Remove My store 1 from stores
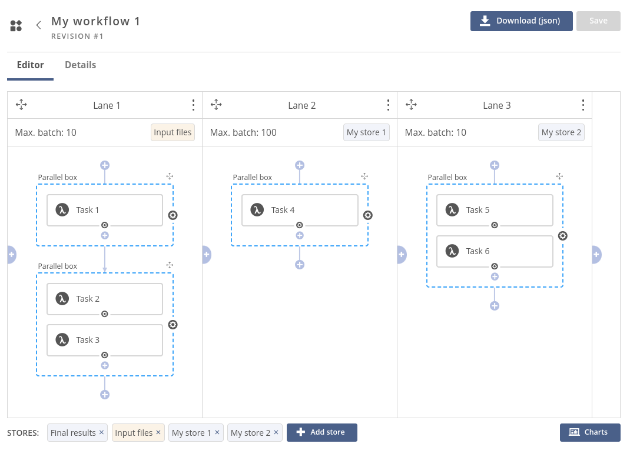 [217, 432]
